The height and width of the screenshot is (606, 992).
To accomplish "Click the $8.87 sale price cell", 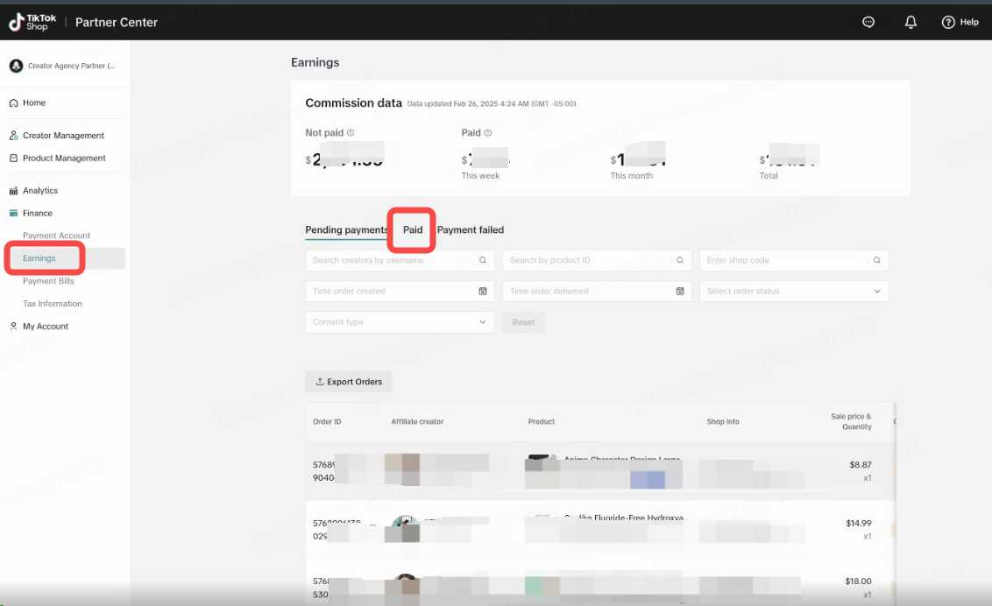I will point(861,464).
